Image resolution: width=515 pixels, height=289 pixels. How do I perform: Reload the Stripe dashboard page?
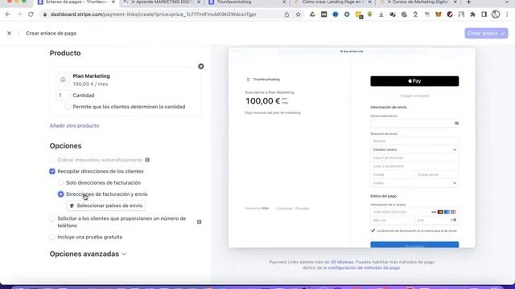31,14
